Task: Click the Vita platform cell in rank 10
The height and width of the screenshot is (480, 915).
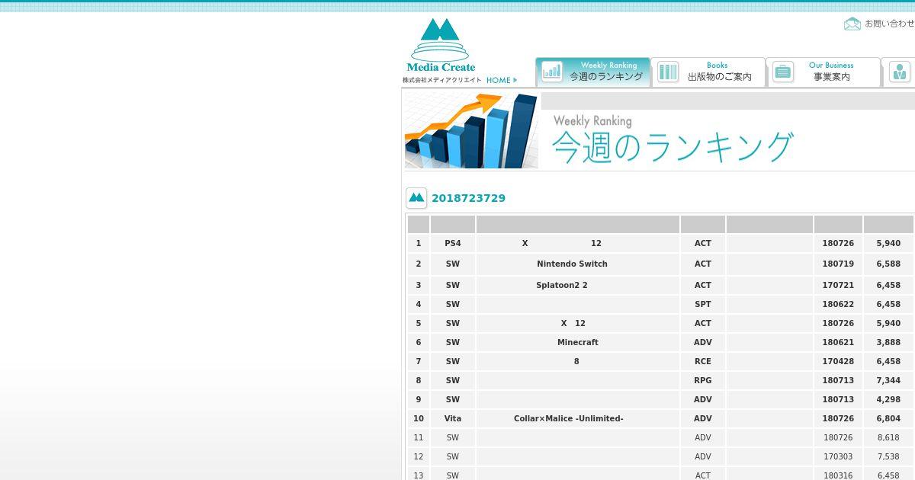Action: point(453,418)
